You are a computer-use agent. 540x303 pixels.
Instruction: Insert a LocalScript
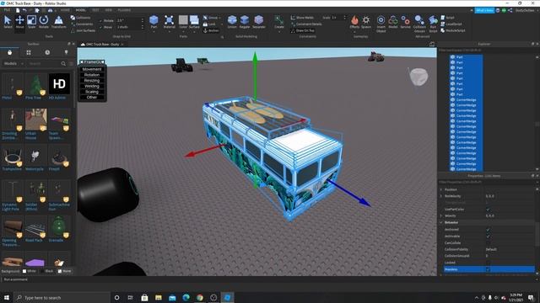[x=451, y=24]
